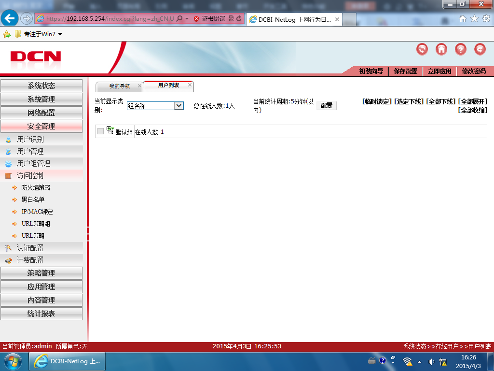Click the 用户识别 sidebar icon
Image resolution: width=494 pixels, height=371 pixels.
(9, 140)
